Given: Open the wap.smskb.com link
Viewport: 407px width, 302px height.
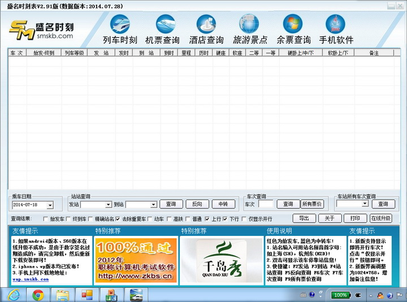Looking at the screenshot, I should pyautogui.click(x=31, y=279).
